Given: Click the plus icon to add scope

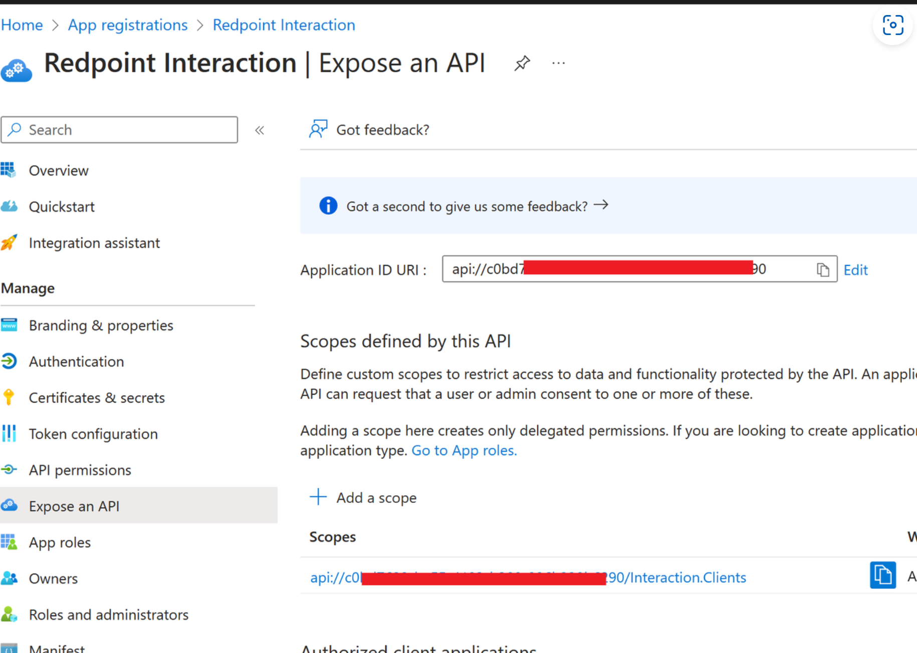Looking at the screenshot, I should [x=318, y=497].
